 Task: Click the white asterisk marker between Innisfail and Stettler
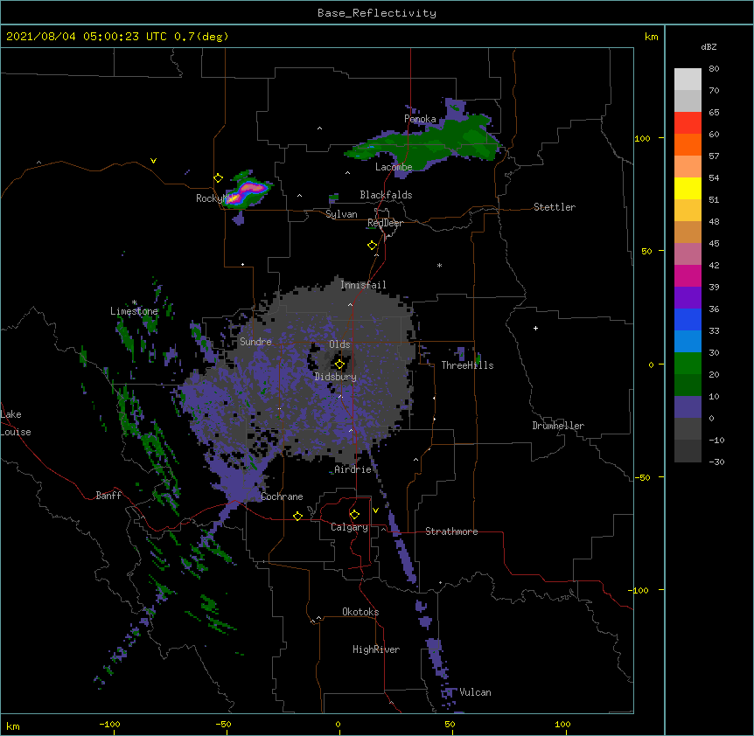439,265
